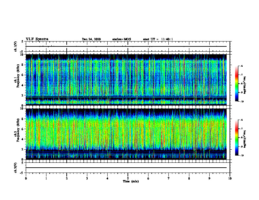Image resolution: width=259 pixels, height=200 pixels.
Task: Click the "station=MOS" header label
Action: click(122, 39)
